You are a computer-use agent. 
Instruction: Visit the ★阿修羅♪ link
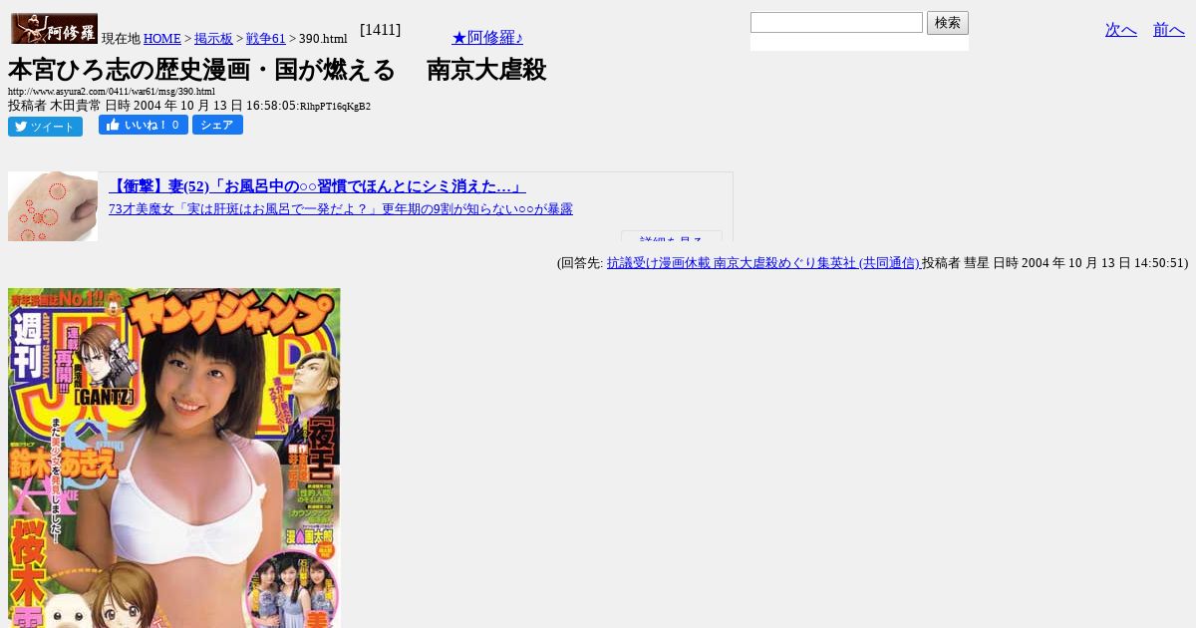click(x=487, y=38)
